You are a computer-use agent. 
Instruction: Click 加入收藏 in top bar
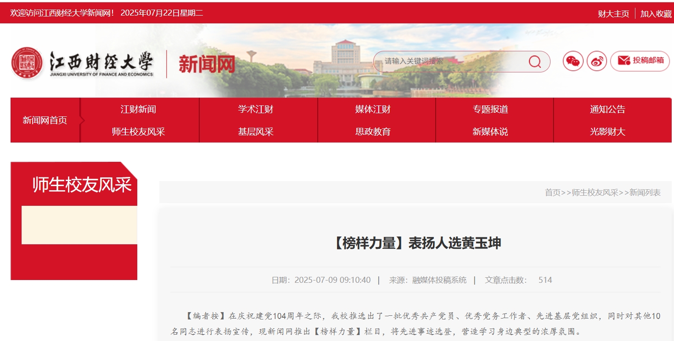pyautogui.click(x=656, y=14)
